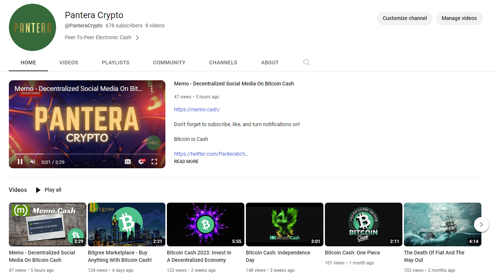
Task: Click the Customize channel button
Action: [x=405, y=18]
